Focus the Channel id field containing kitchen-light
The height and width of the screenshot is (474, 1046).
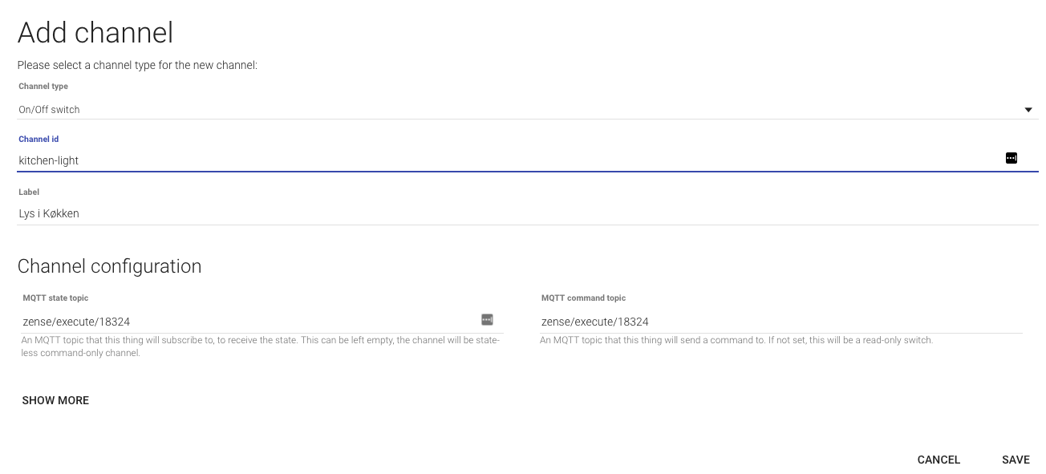coord(481,160)
